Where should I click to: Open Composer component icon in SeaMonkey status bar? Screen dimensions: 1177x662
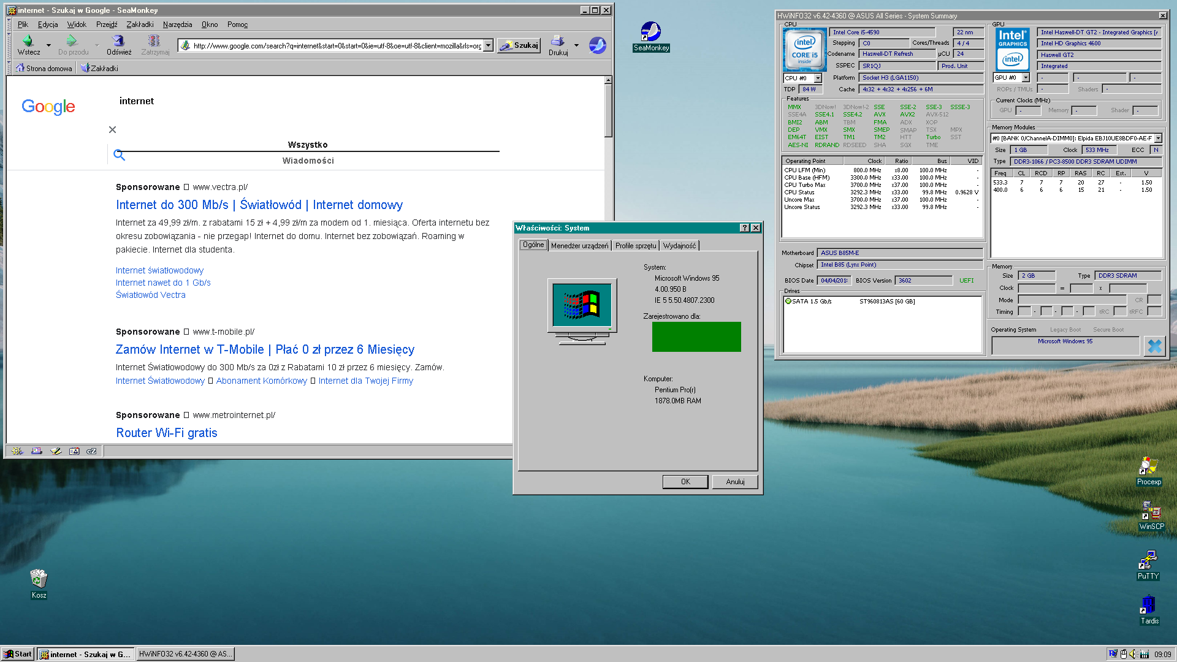(56, 451)
